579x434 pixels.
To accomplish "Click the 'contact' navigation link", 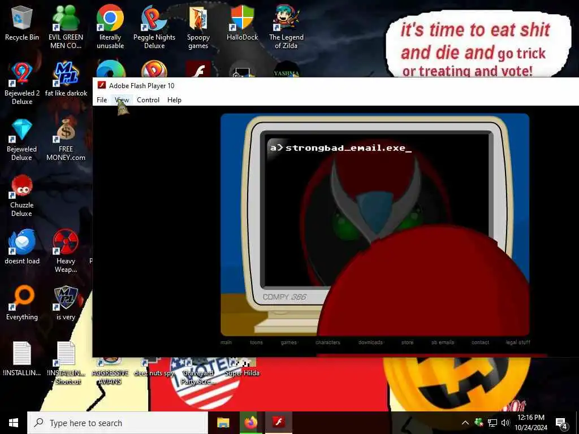I will [x=480, y=342].
